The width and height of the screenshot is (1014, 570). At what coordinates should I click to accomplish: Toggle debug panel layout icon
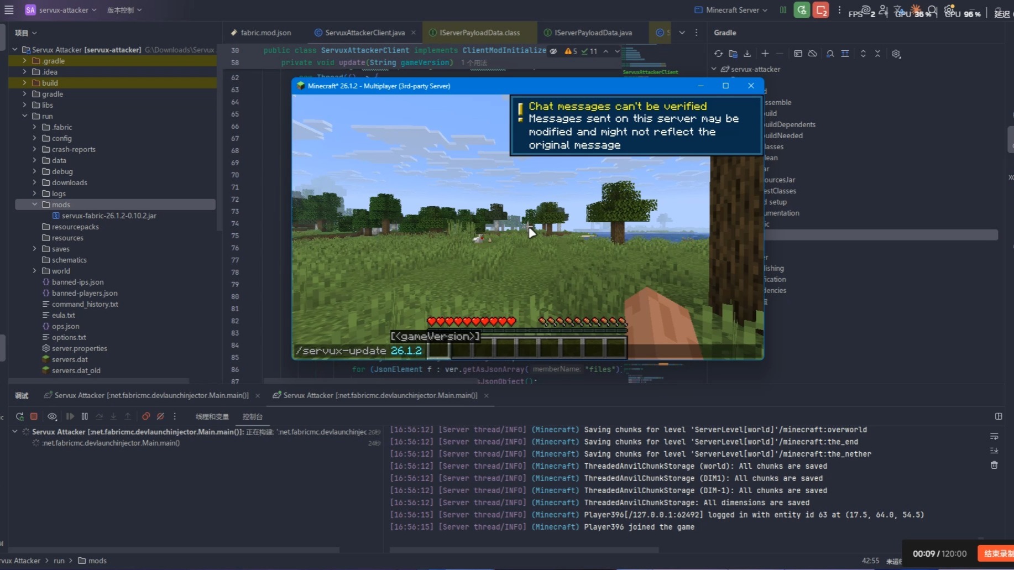pos(999,416)
